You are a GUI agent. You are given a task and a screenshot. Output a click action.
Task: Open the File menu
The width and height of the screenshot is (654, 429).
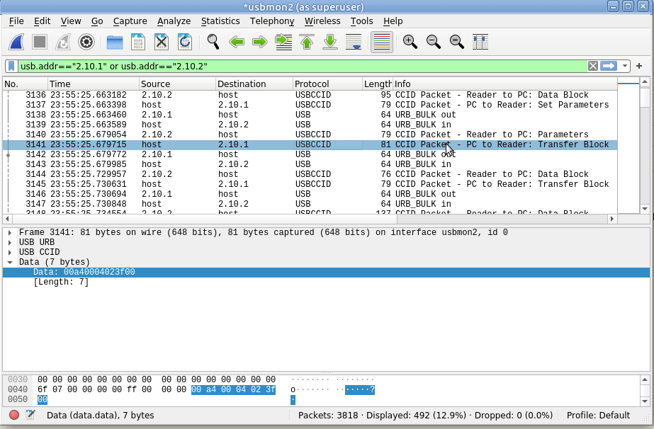[16, 21]
